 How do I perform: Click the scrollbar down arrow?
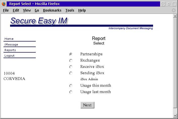click(175, 116)
